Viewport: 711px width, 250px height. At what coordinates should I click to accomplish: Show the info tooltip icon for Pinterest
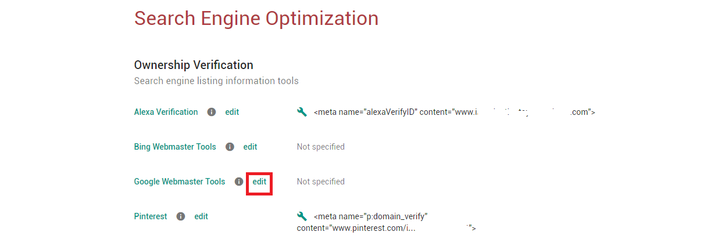click(x=181, y=216)
